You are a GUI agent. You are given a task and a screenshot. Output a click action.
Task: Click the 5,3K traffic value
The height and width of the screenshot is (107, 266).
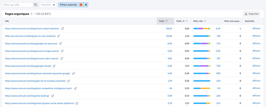pyautogui.click(x=170, y=51)
